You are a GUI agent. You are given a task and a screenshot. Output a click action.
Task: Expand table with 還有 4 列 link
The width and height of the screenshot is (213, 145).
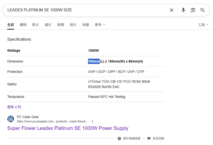pos(14,107)
